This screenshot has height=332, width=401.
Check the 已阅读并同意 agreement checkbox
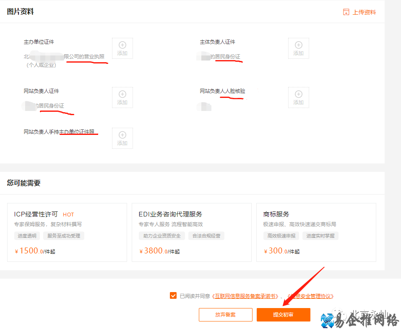[173, 295]
